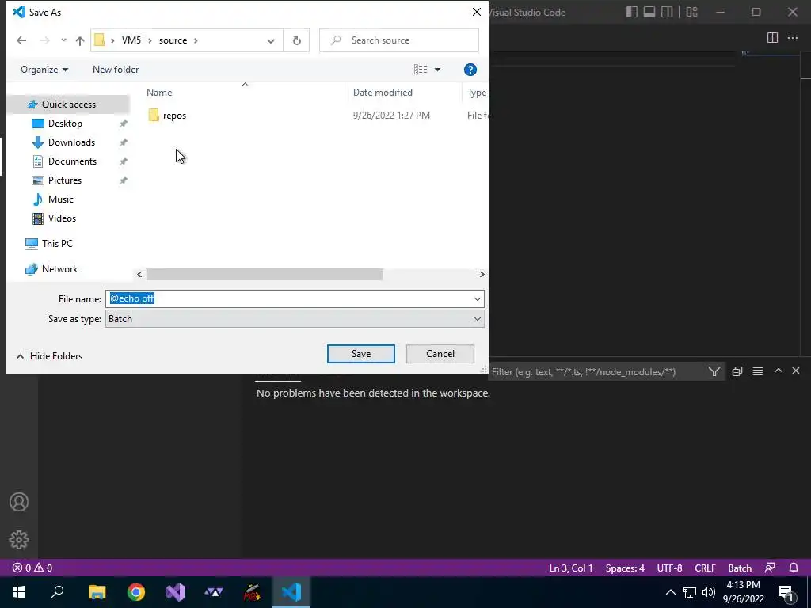Open VS Code Customize Layout
The image size is (811, 608).
coord(691,12)
